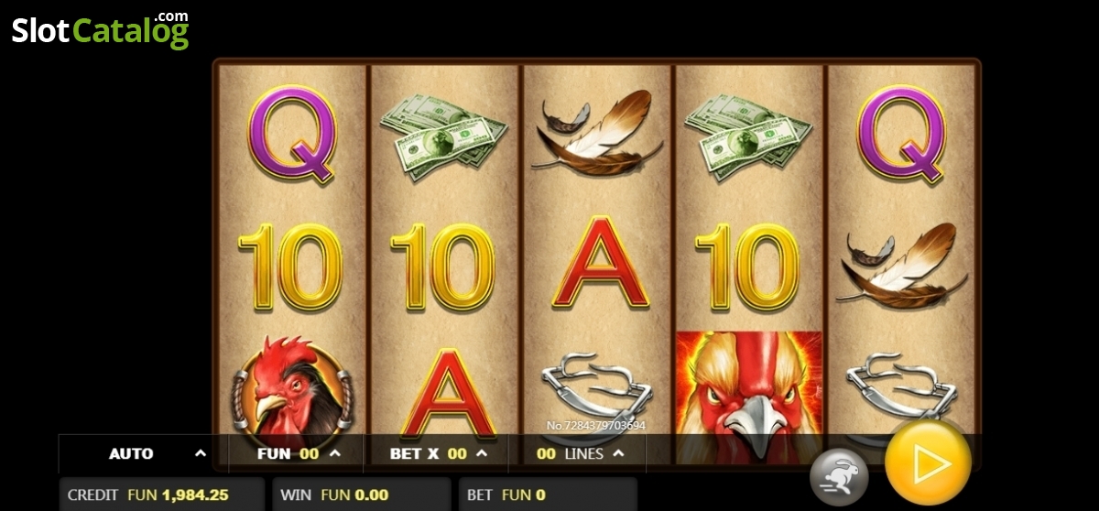This screenshot has width=1099, height=511.
Task: Click the cash stack symbol on reel four
Action: (x=748, y=138)
